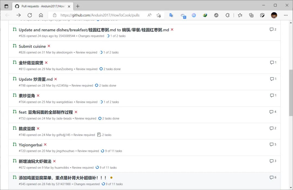
Task: Click author rt23456p link
Action: tap(62, 86)
